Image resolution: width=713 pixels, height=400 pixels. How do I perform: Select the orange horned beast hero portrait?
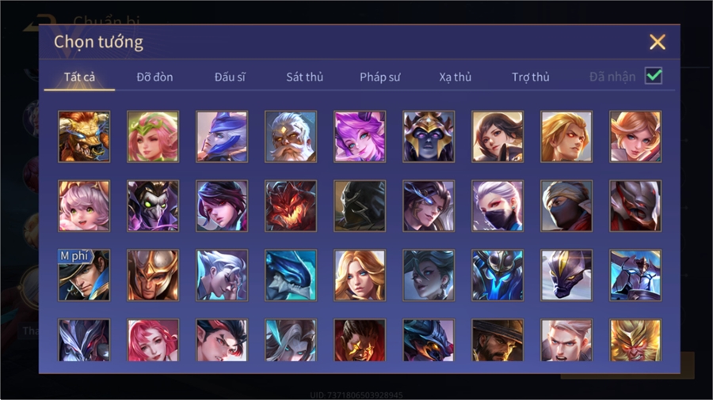pos(84,137)
